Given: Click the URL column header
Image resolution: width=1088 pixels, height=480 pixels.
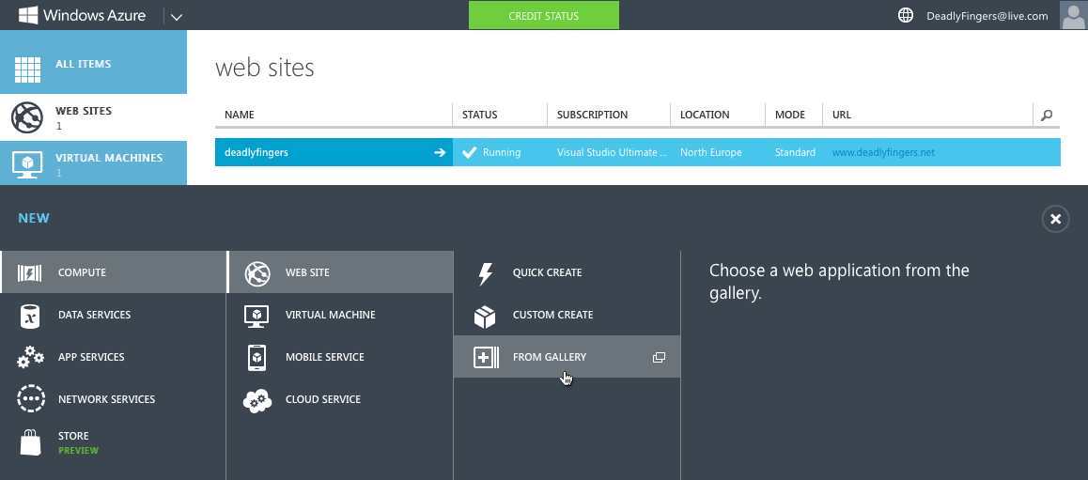Looking at the screenshot, I should pyautogui.click(x=841, y=116).
